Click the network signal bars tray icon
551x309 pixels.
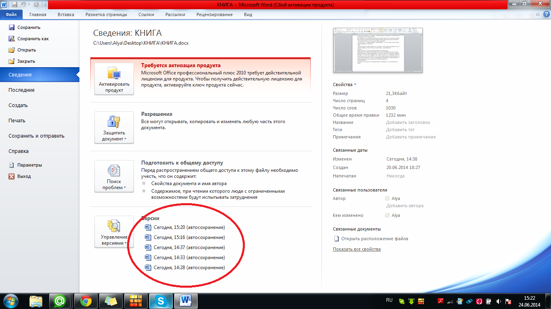[450, 301]
